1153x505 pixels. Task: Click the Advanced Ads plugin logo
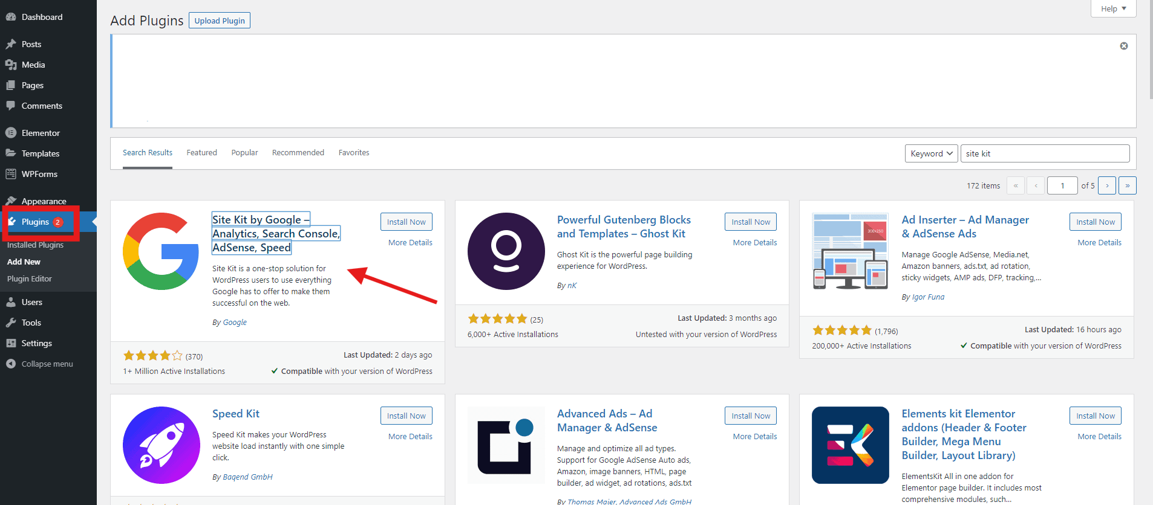click(506, 445)
